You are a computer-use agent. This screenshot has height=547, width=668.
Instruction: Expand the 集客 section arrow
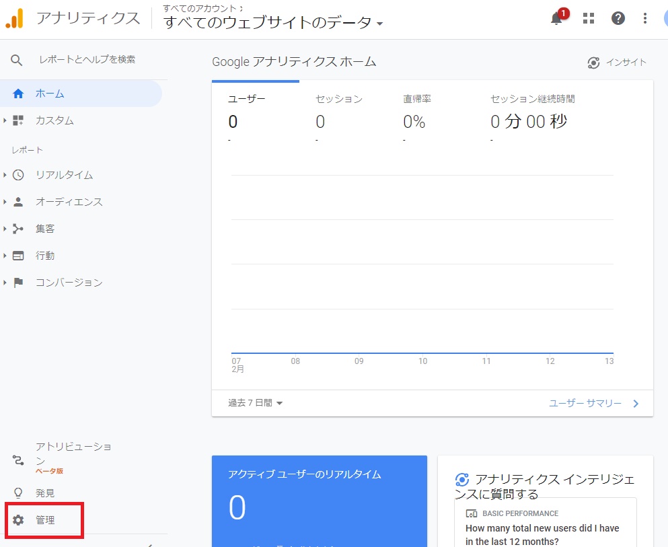5,229
